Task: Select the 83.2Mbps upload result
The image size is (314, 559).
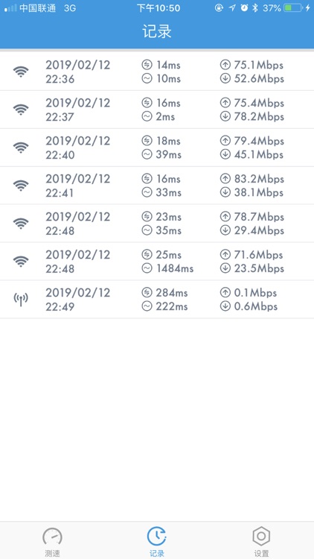Action: (259, 179)
